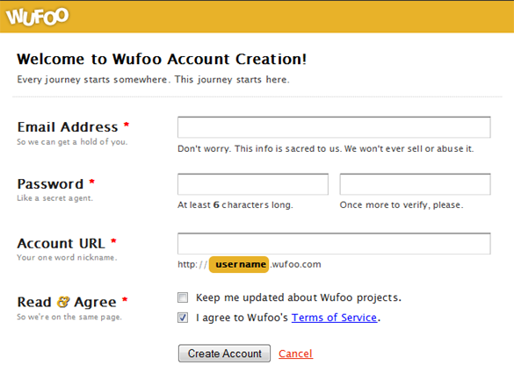514x387 pixels.
Task: Click the red asterisk beside Account URL
Action: point(113,241)
